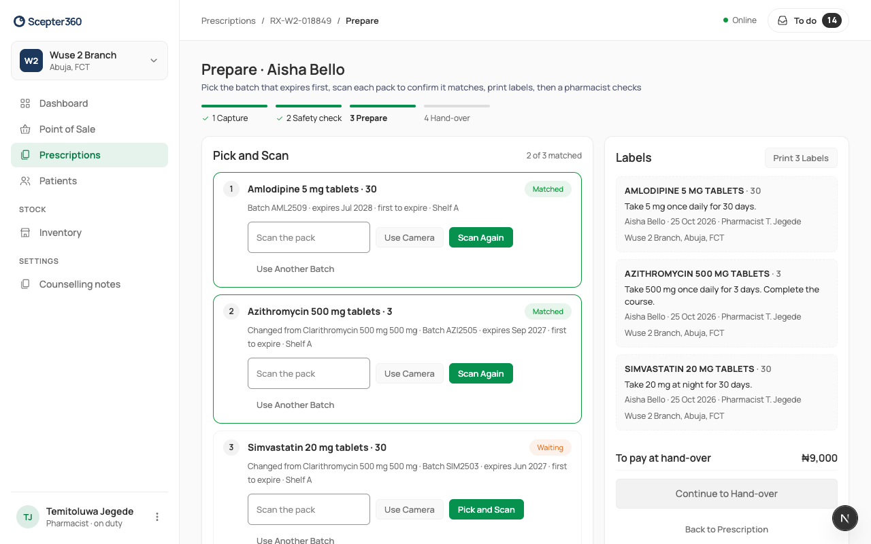Viewport: 871px width, 544px height.
Task: Open Counselling notes settings
Action: (89, 284)
